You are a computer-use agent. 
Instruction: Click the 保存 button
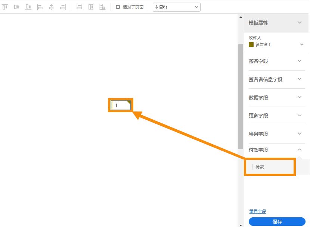point(277,221)
